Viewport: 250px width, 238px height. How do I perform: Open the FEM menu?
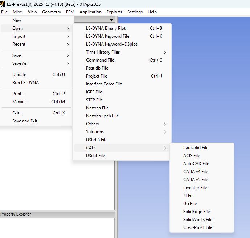(70, 12)
